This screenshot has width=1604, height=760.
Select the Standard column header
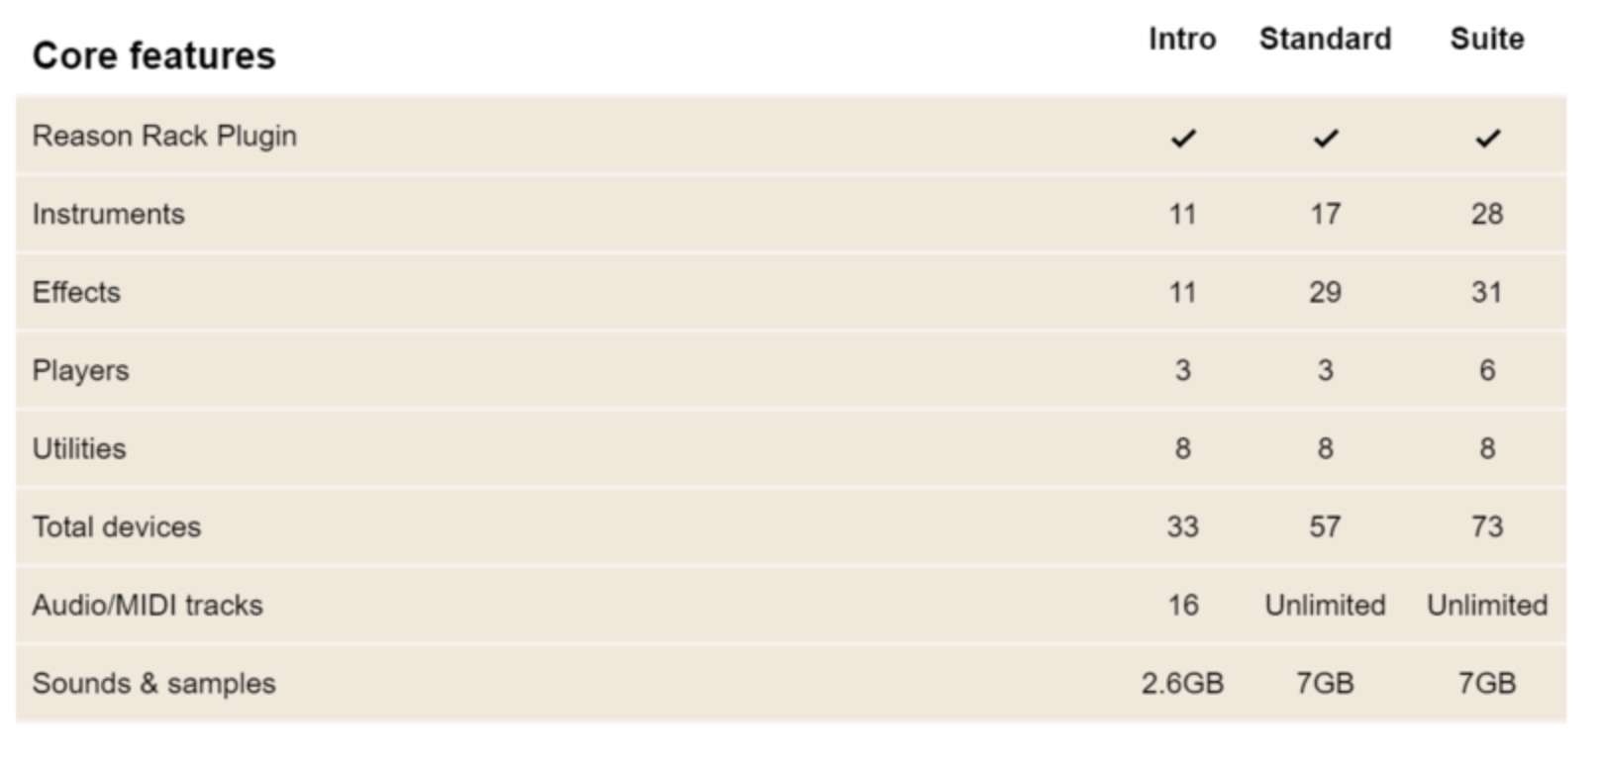point(1325,40)
